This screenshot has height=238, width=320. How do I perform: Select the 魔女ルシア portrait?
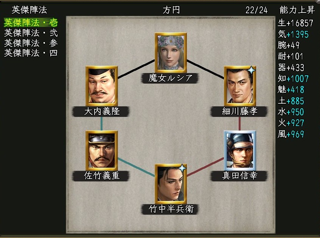[171, 53]
